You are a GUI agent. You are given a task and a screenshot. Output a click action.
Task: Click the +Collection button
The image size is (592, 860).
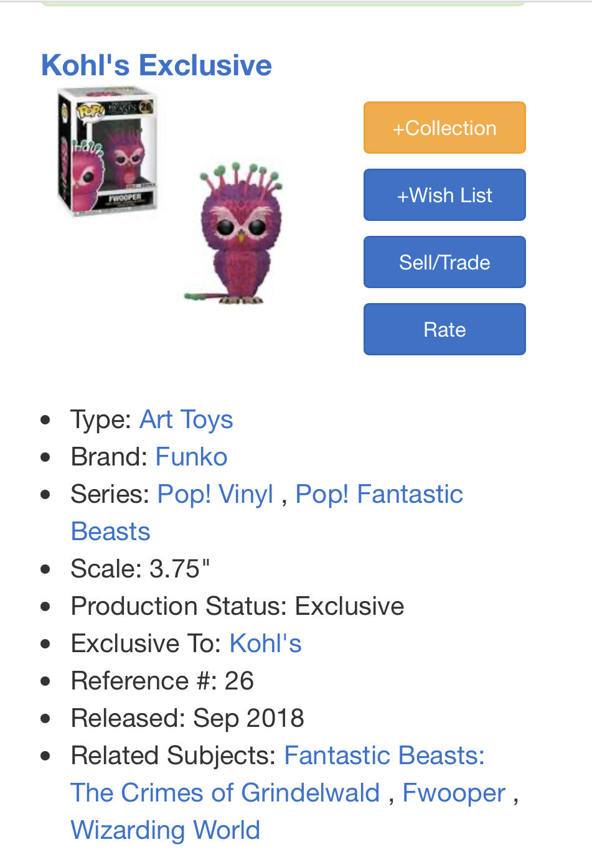[x=444, y=127]
